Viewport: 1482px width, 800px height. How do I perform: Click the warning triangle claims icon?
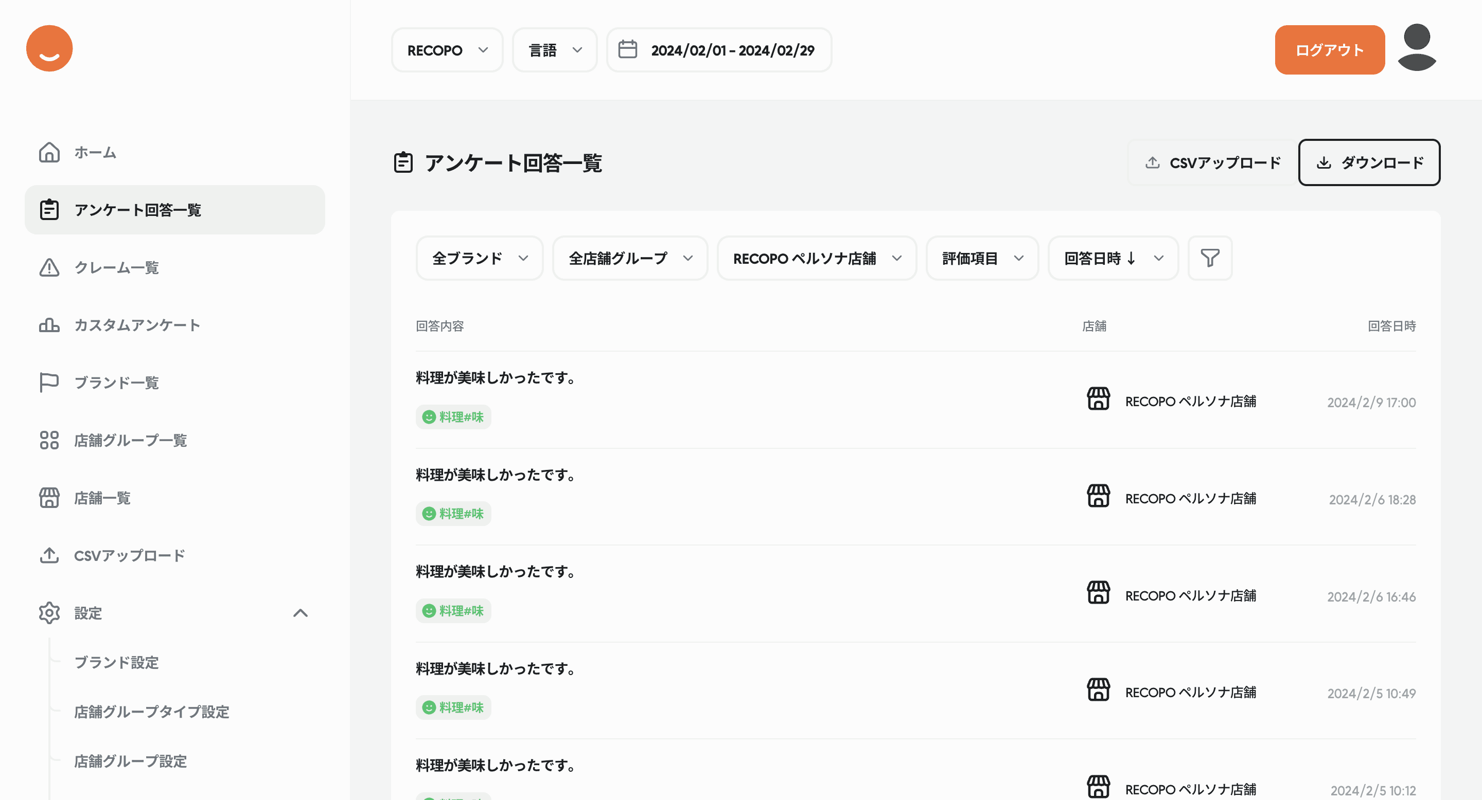49,267
